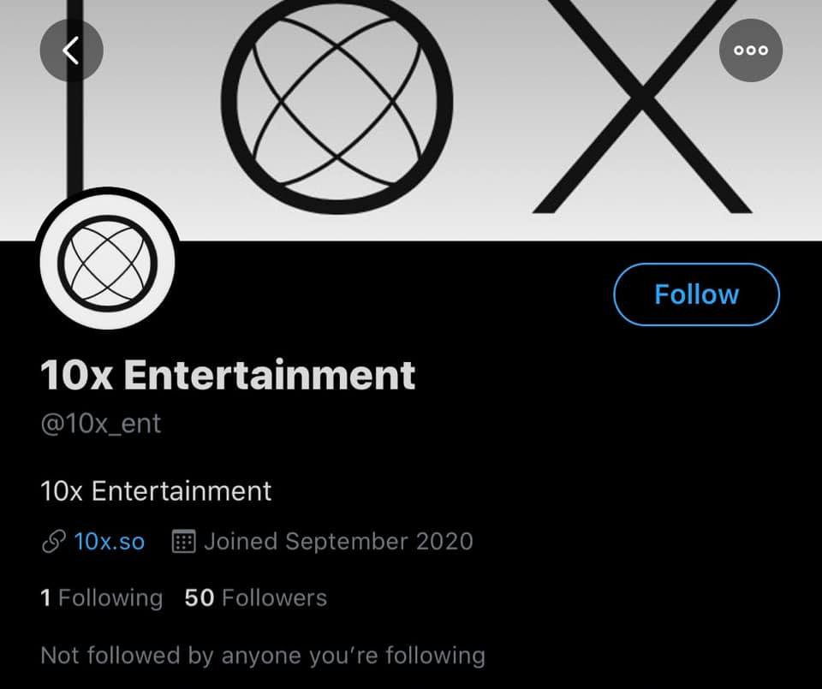Screen dimensions: 822x689
Task: Tap the number 50 follower count
Action: 200,597
